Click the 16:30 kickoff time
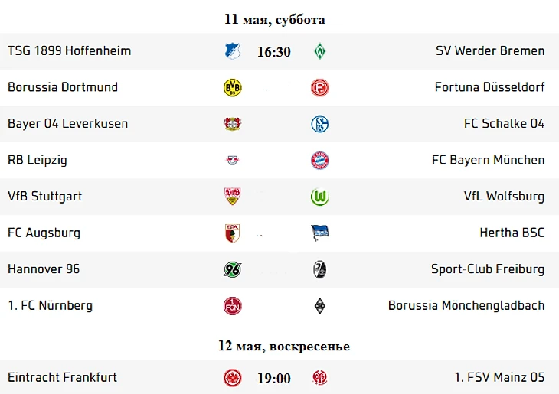The height and width of the screenshot is (394, 559). [x=273, y=52]
